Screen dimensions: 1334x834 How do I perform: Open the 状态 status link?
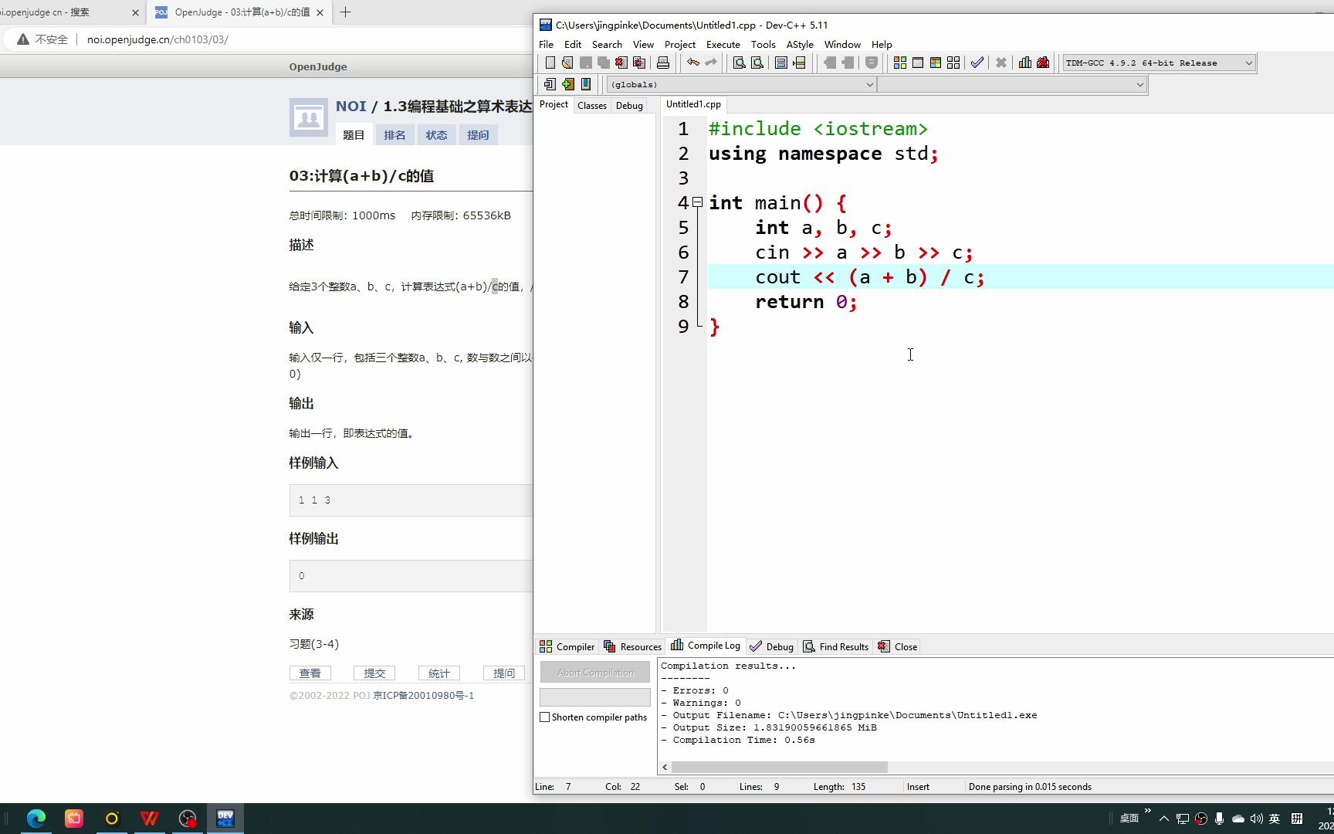point(436,134)
